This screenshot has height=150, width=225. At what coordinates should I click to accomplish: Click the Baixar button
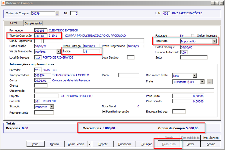tap(190, 144)
